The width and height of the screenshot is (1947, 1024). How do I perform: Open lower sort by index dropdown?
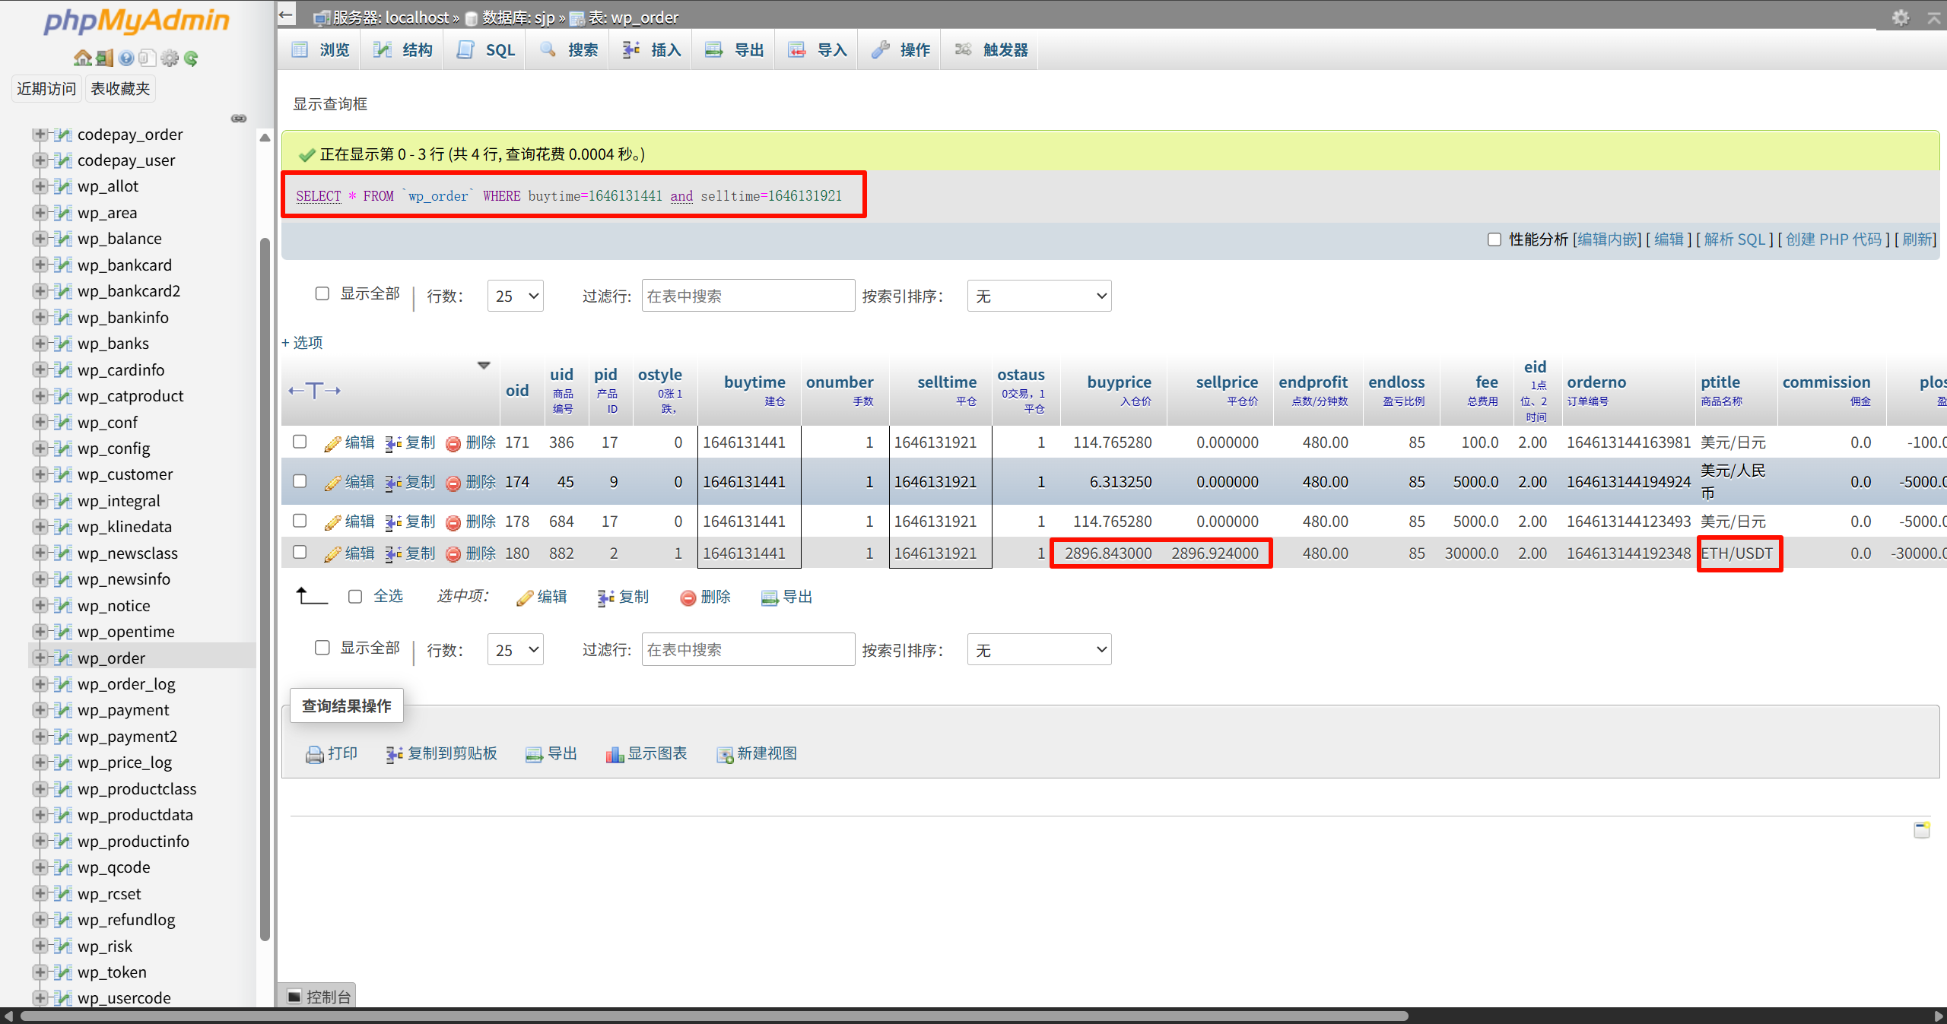tap(1039, 650)
